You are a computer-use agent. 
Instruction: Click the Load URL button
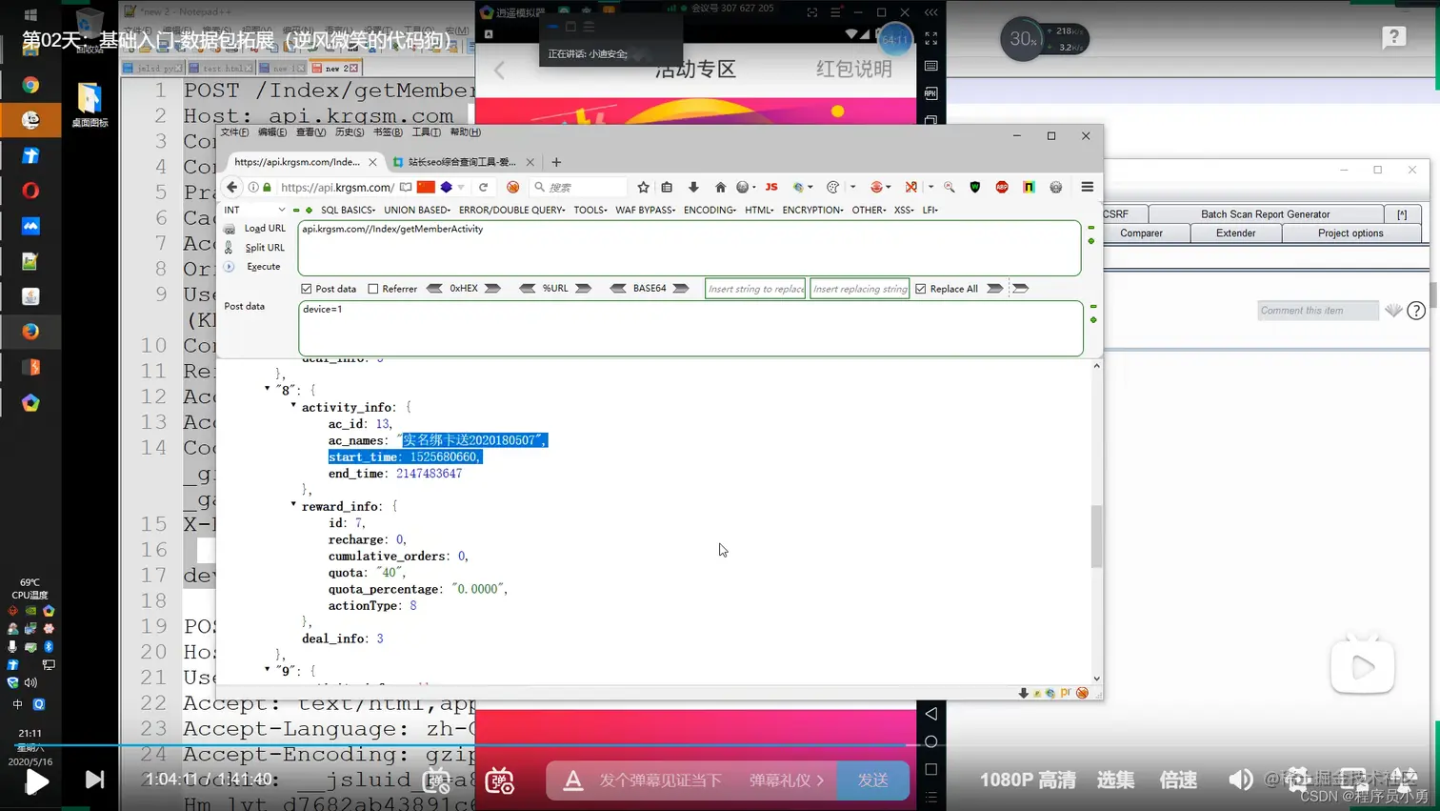[x=264, y=229]
